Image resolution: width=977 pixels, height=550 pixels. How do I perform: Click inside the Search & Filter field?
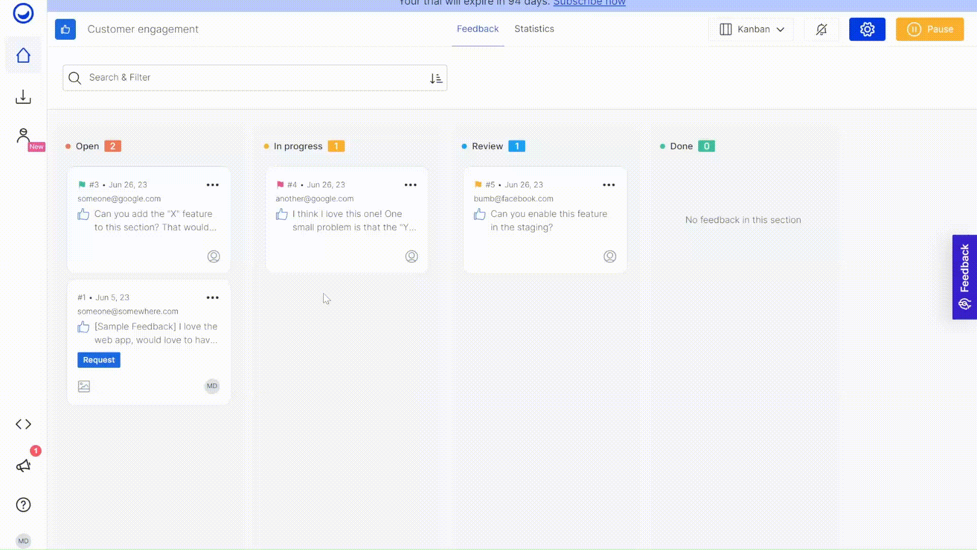pyautogui.click(x=204, y=78)
